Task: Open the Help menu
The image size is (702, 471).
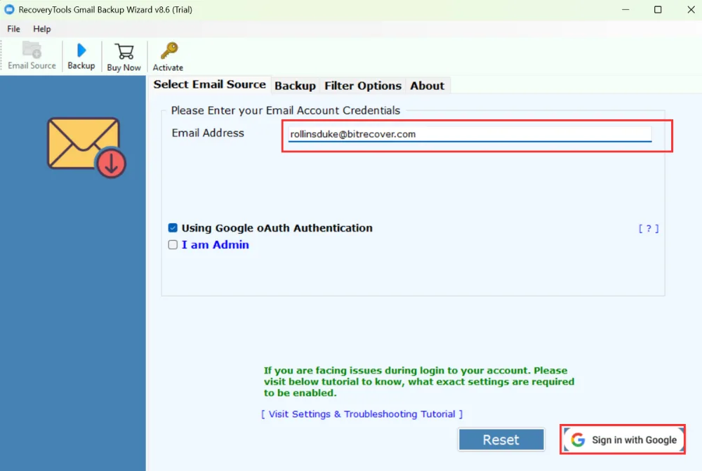Action: coord(41,29)
